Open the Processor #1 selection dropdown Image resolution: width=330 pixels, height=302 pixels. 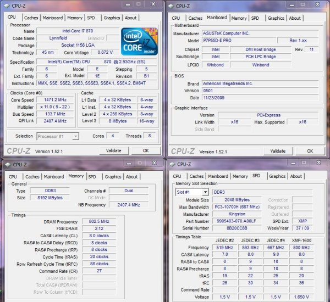[x=58, y=136]
